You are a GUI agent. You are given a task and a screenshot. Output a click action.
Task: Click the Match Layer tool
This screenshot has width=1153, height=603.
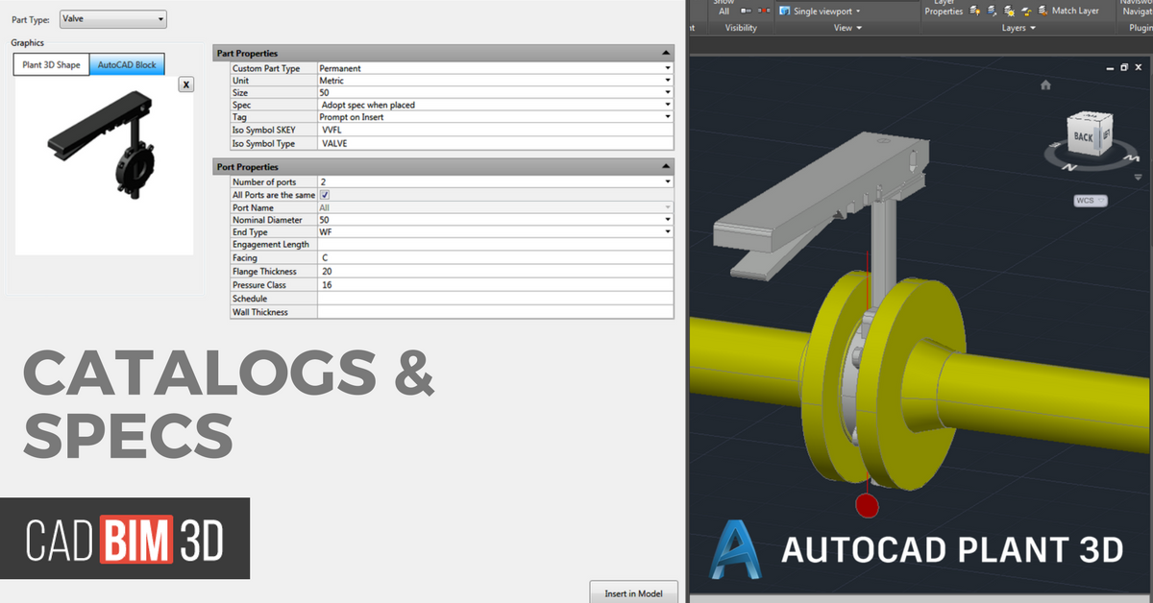point(1067,11)
